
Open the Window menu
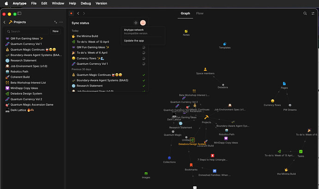tap(58, 3)
